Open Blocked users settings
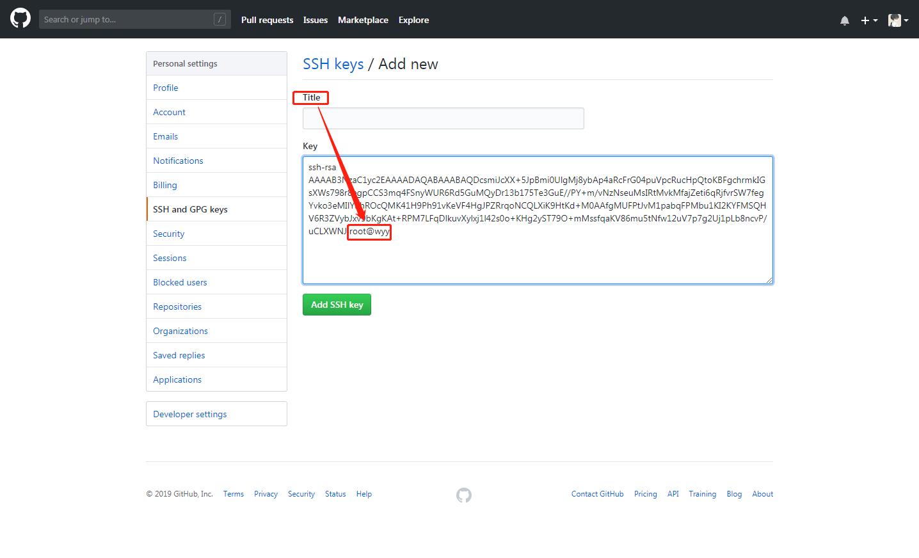The width and height of the screenshot is (919, 558). (x=216, y=282)
